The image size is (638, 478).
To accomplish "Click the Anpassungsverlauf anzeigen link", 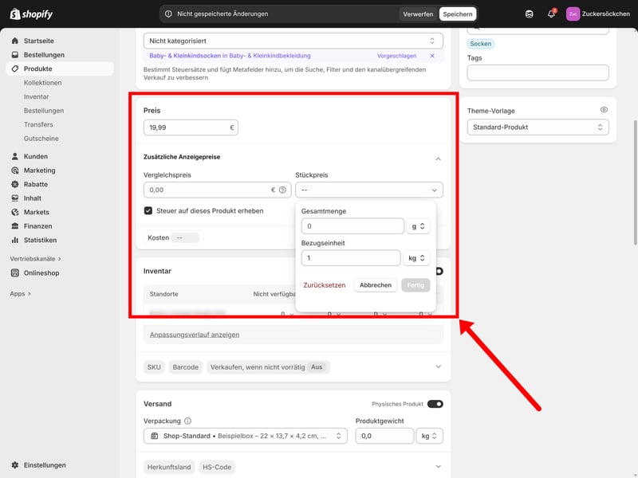I will tap(195, 335).
